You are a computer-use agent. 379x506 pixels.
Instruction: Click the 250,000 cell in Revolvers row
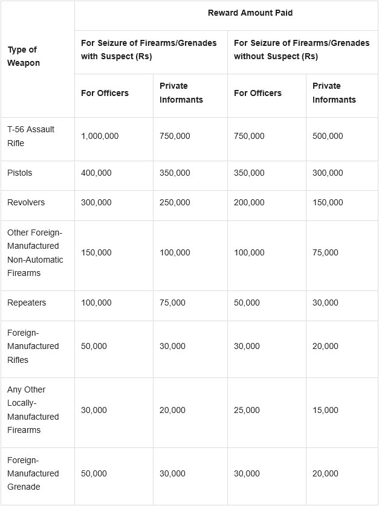pos(175,203)
